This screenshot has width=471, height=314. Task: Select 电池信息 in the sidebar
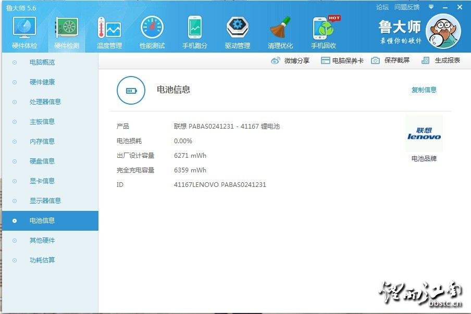50,221
